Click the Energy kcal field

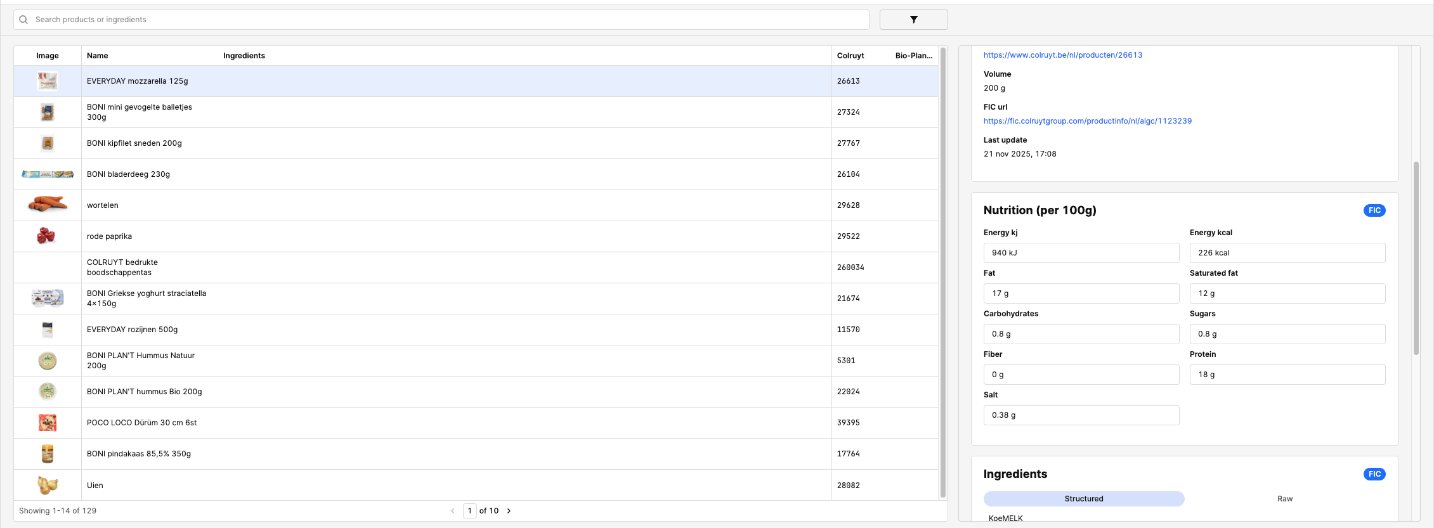click(x=1287, y=253)
